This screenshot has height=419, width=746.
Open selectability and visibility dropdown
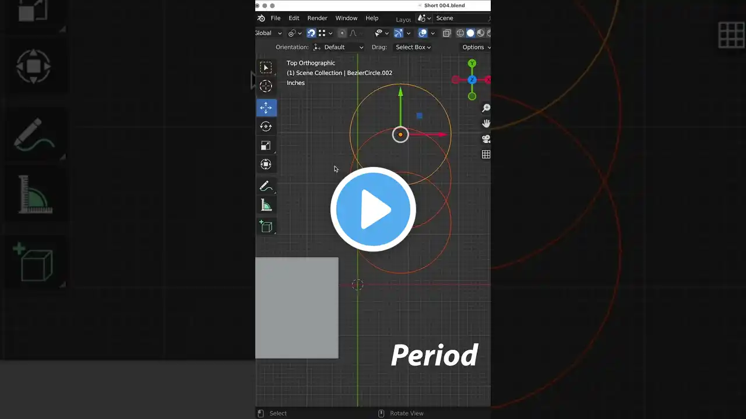(x=381, y=33)
